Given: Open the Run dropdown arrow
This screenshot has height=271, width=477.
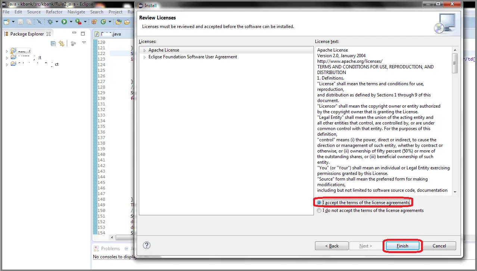Looking at the screenshot, I should [x=70, y=22].
